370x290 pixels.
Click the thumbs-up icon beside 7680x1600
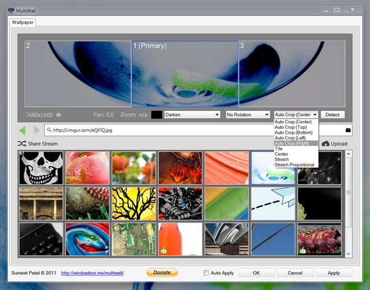tap(58, 115)
